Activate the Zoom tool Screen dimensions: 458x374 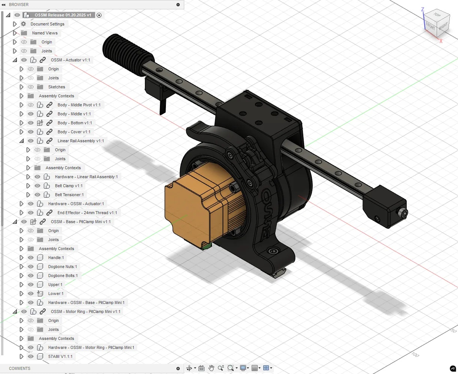221,368
